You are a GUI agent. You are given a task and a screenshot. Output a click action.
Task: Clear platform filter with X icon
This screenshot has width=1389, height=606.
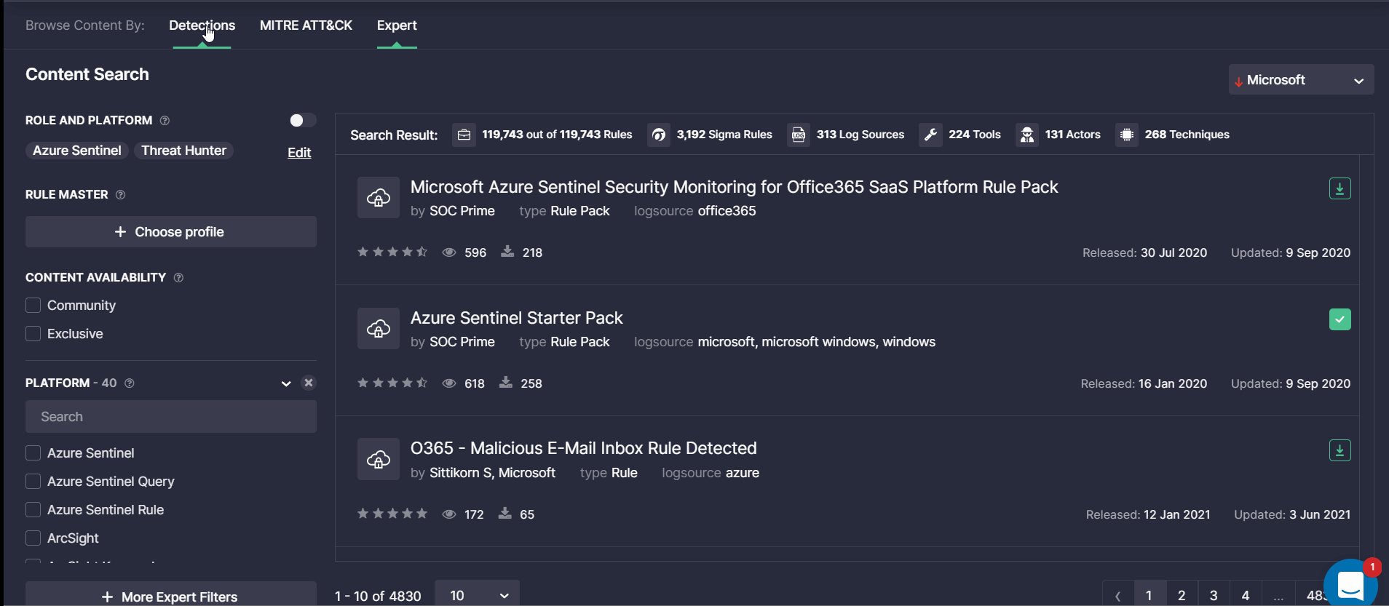[309, 383]
